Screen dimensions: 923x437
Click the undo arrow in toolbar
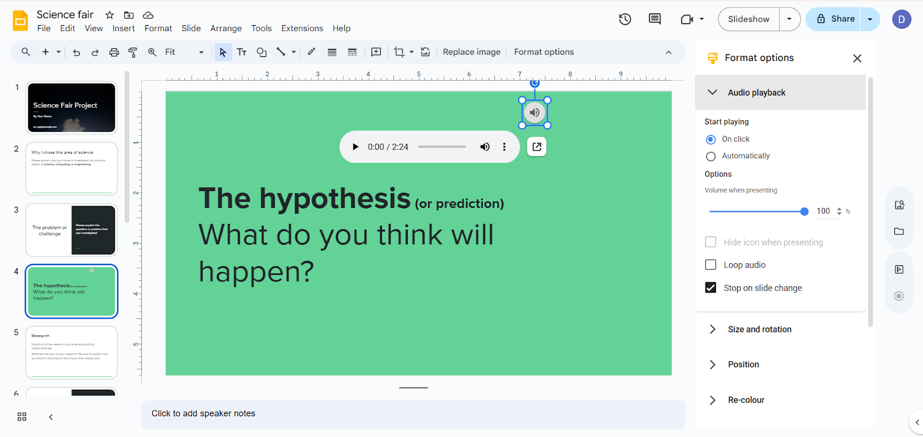click(76, 52)
